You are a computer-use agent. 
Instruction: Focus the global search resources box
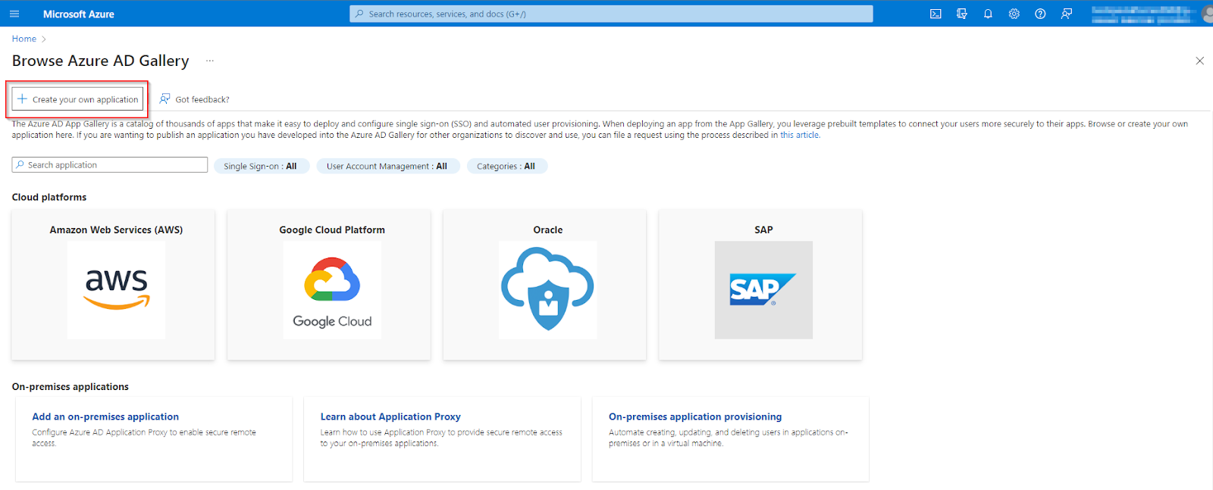[x=611, y=14]
